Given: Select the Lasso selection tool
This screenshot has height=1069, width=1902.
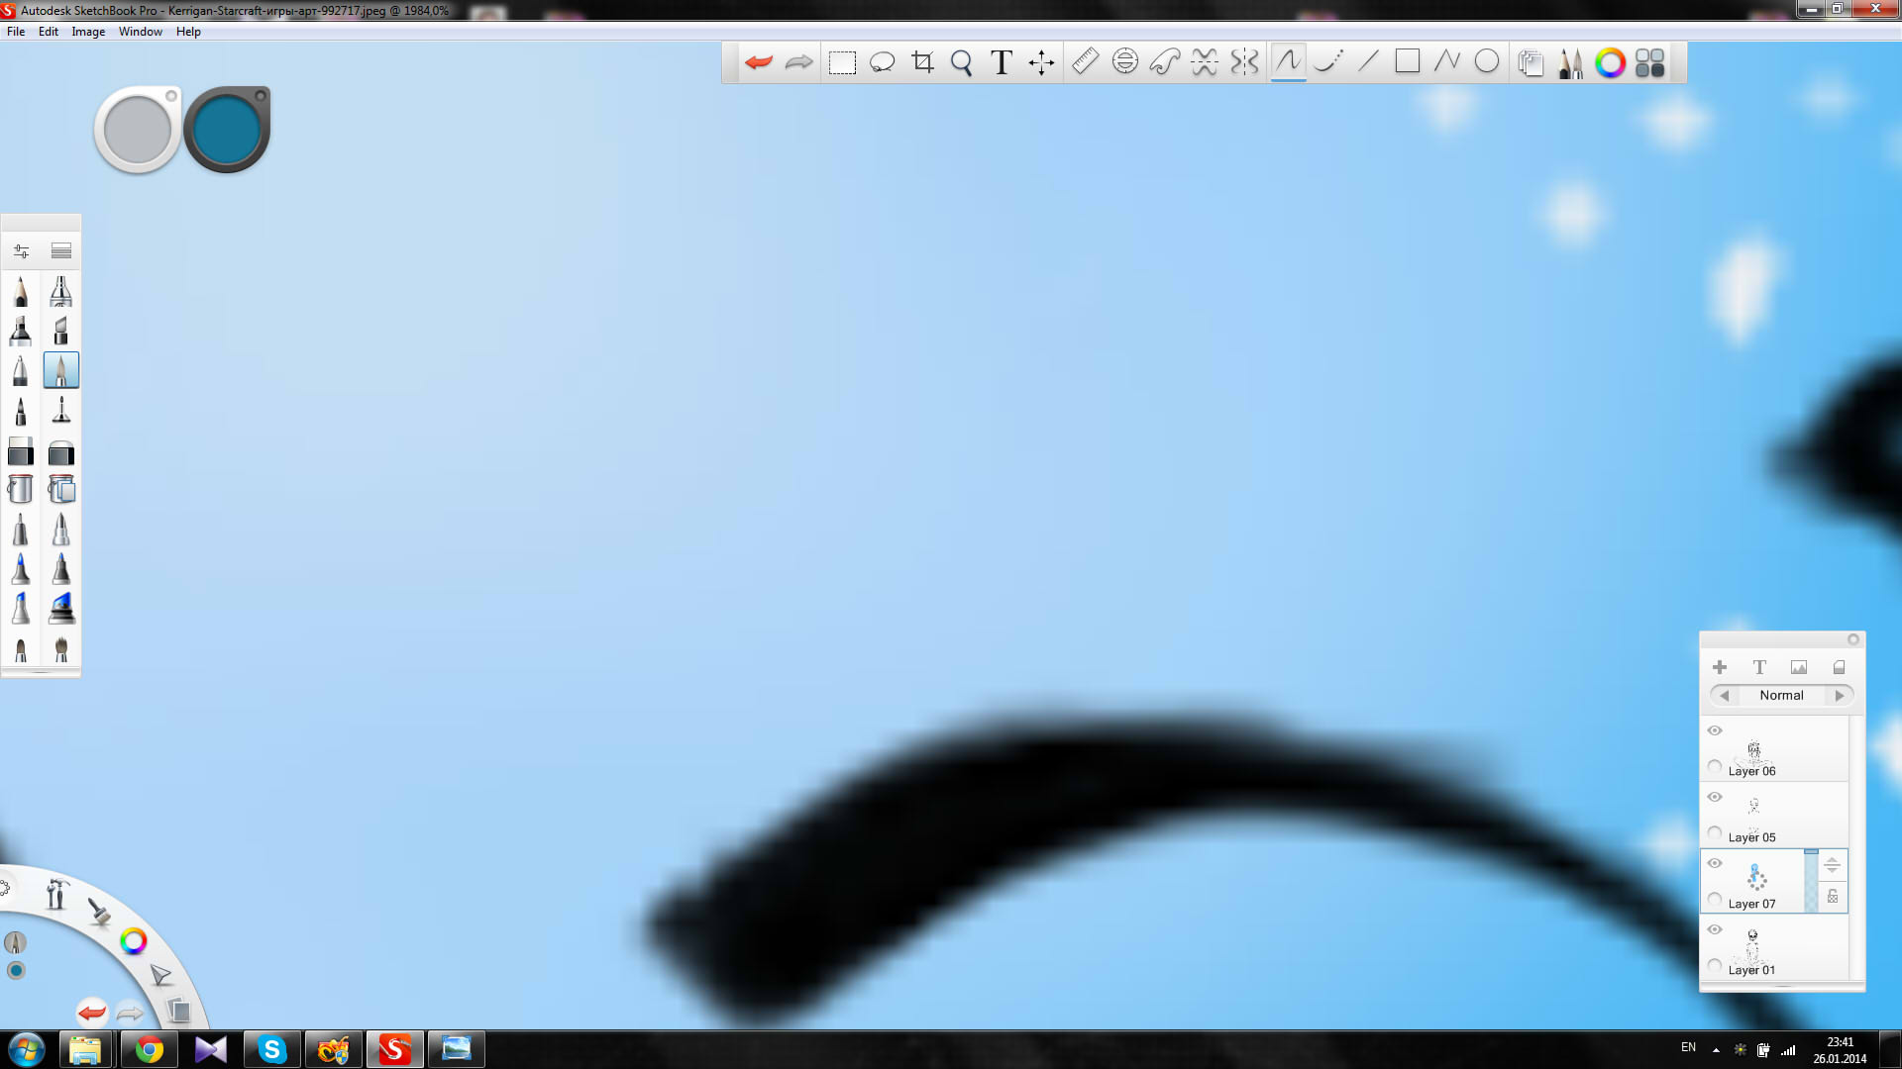Looking at the screenshot, I should point(882,62).
